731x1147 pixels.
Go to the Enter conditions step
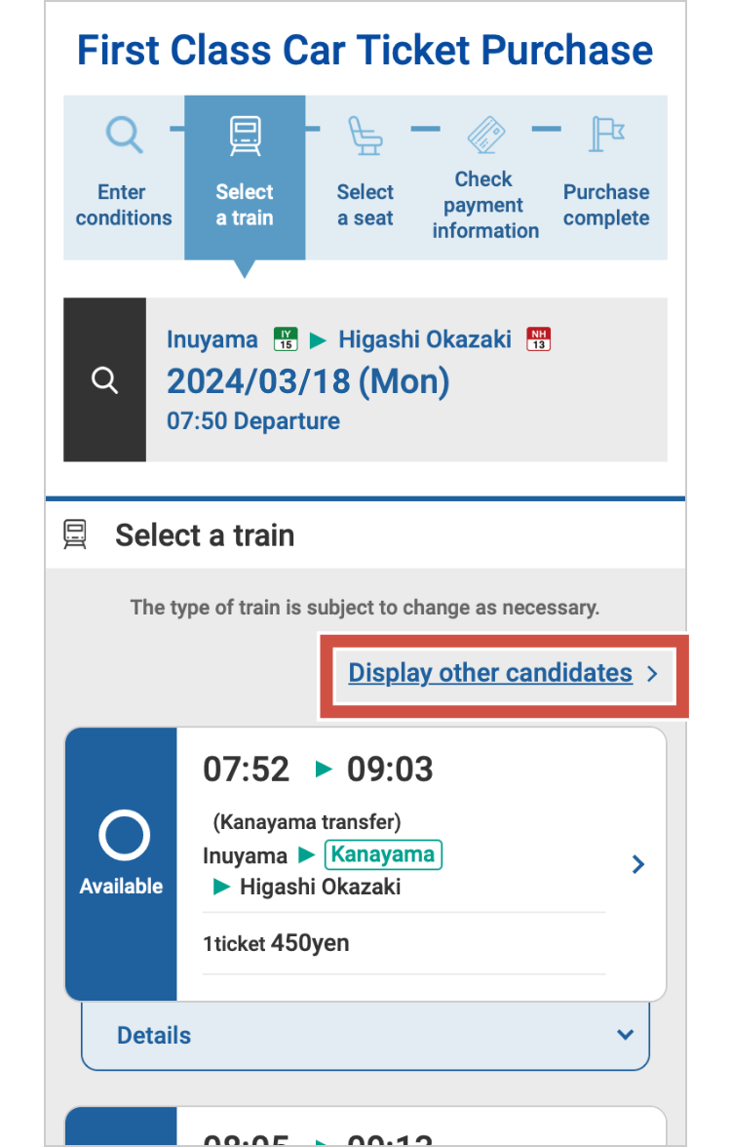pyautogui.click(x=124, y=204)
